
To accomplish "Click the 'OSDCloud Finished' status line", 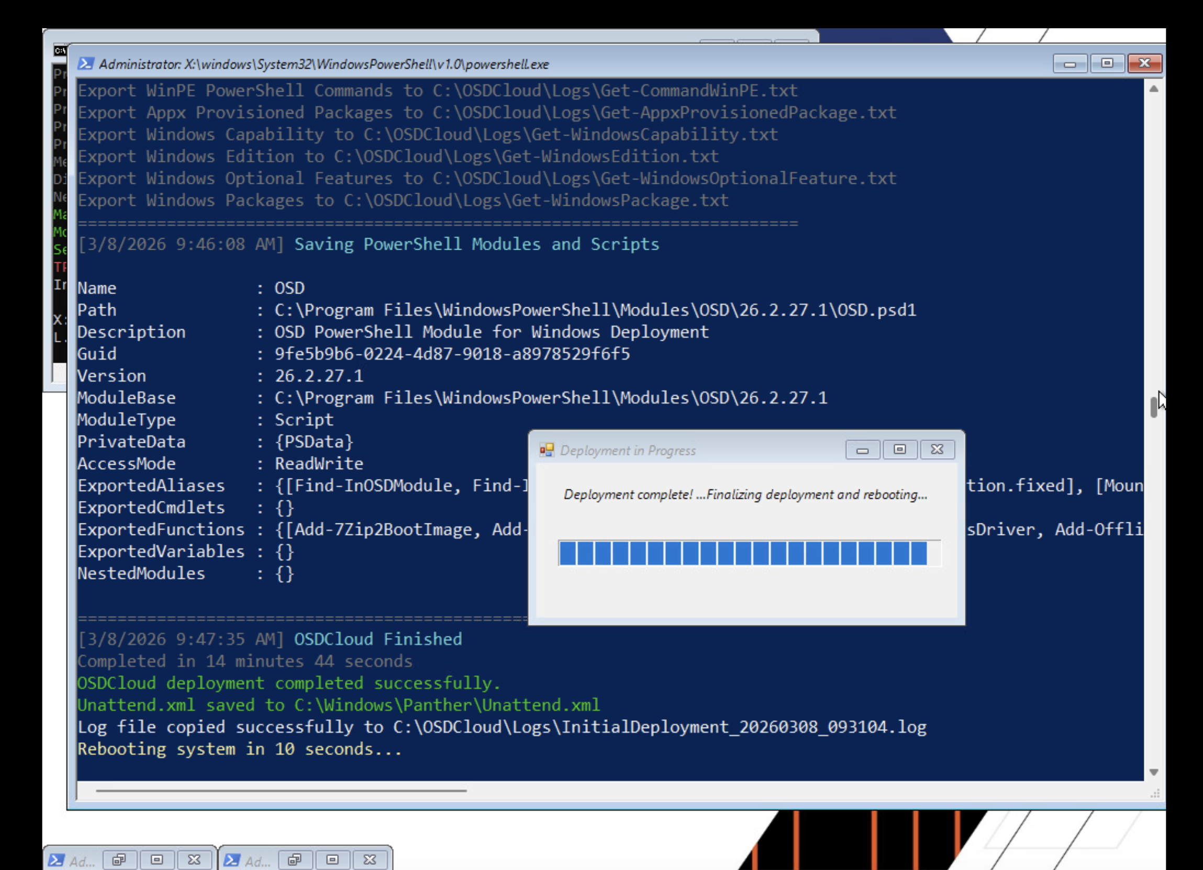I will (377, 639).
